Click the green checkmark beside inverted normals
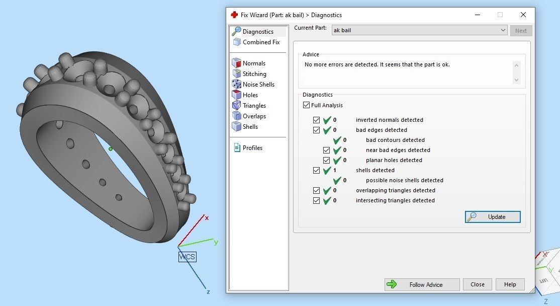Screen dimensions: 560x306 coord(327,120)
